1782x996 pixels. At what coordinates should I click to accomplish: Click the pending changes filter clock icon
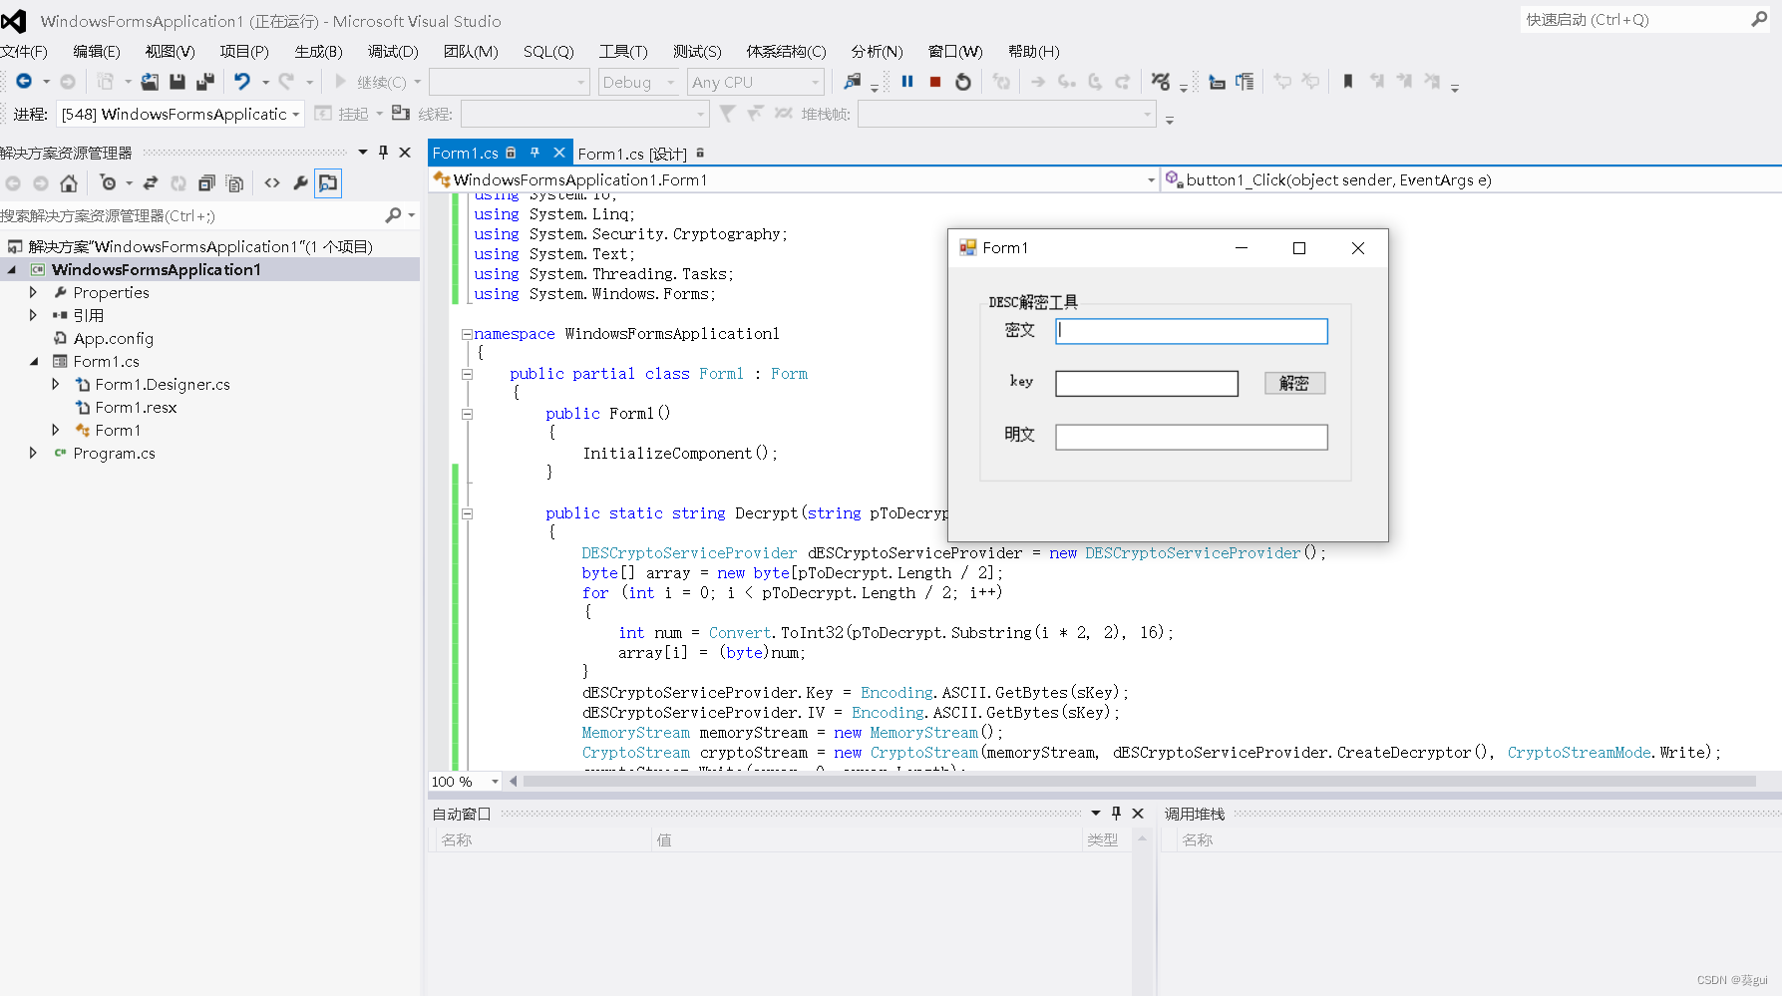[108, 183]
